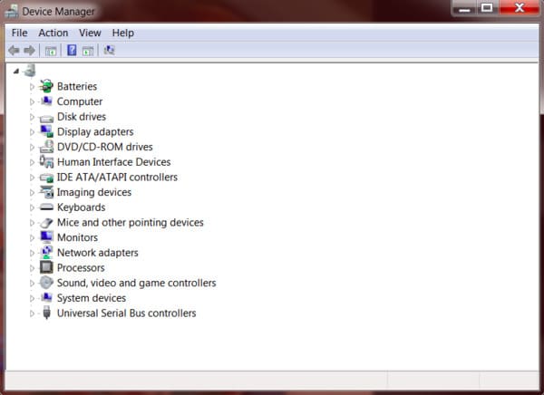544x395 pixels.
Task: Expand the Computer node
Action: pyautogui.click(x=32, y=101)
